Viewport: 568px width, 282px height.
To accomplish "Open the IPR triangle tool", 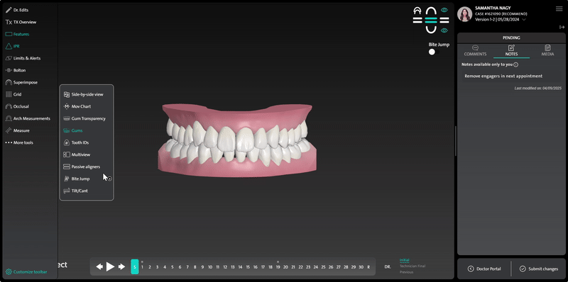I will click(x=13, y=46).
